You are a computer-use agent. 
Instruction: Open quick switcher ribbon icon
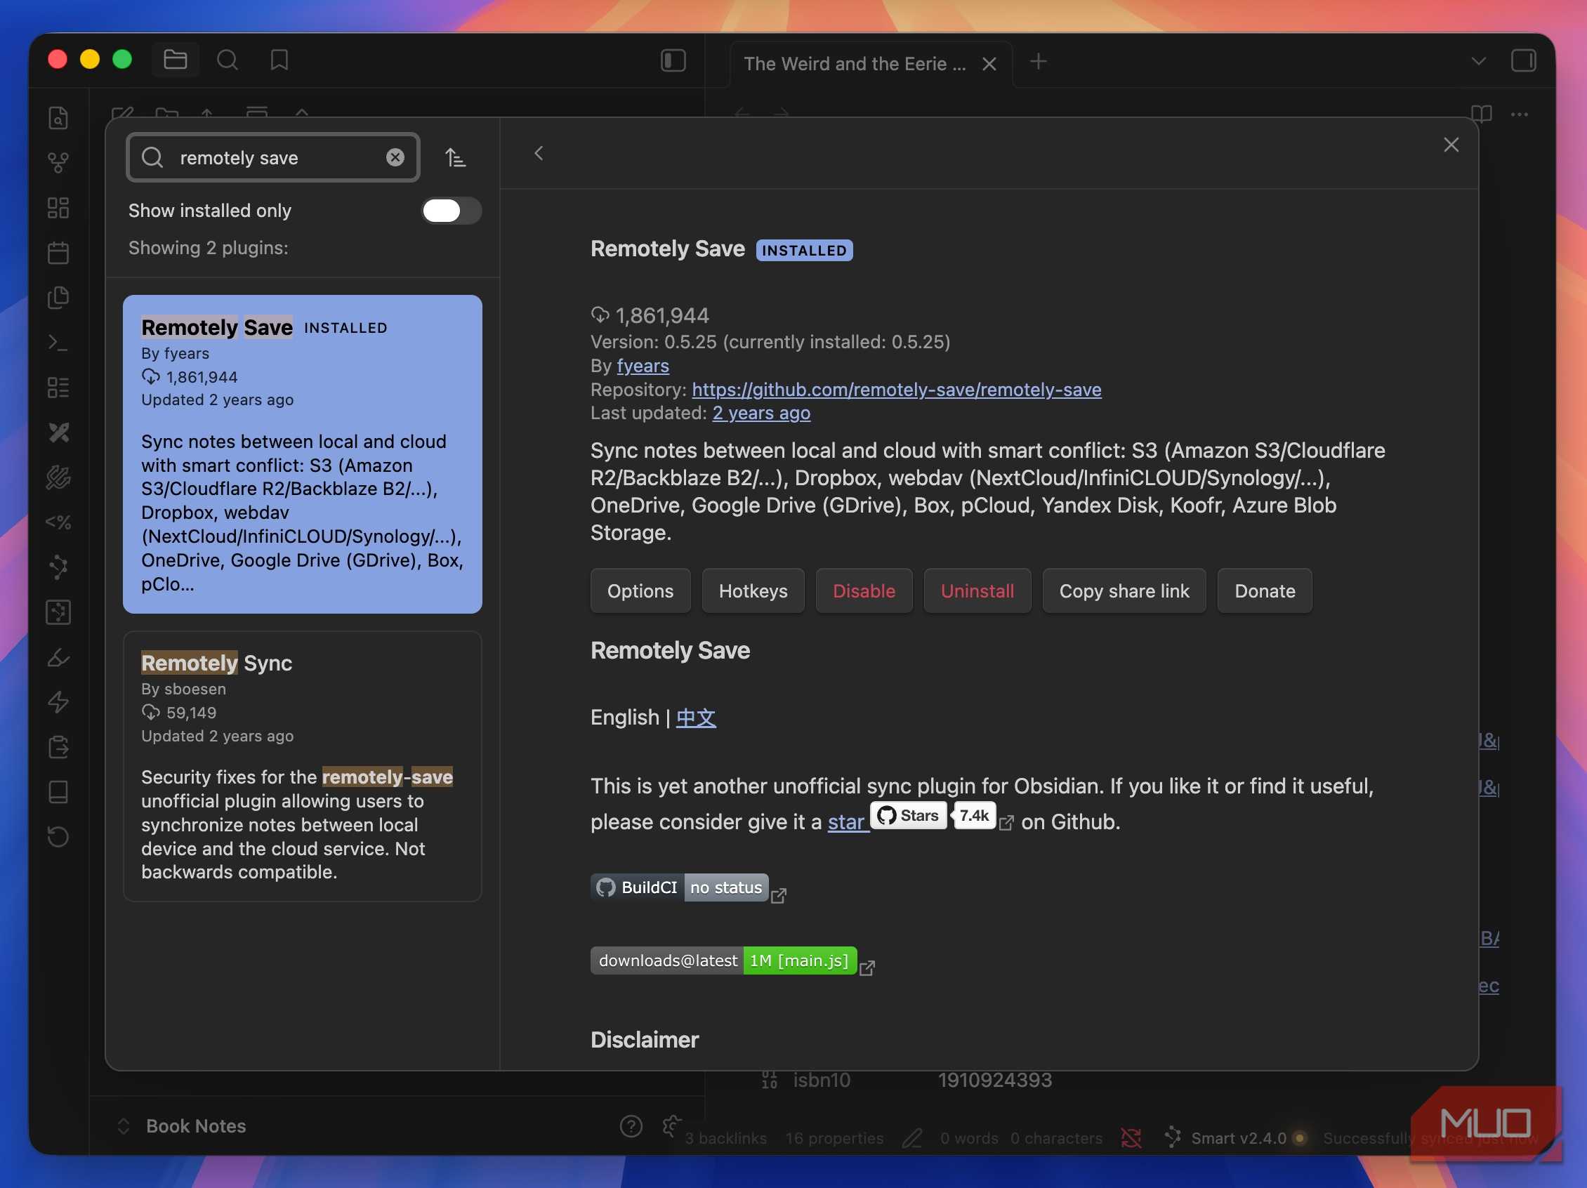pos(58,118)
